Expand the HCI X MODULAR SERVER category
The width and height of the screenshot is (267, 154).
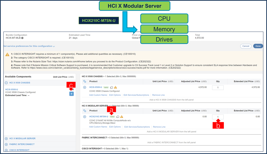point(6,138)
